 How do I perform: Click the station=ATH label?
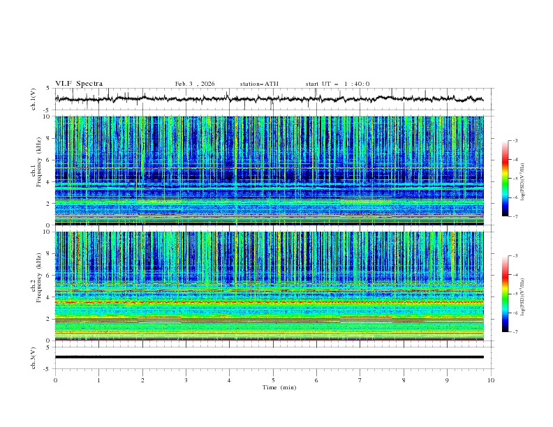[x=259, y=84]
